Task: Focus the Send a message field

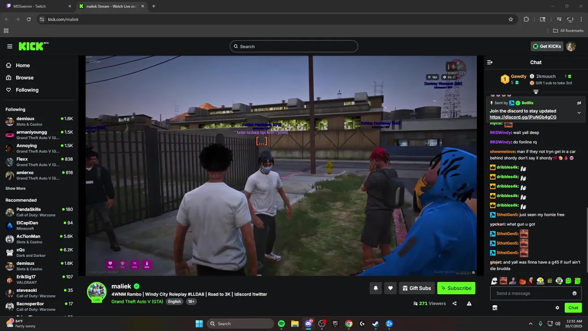Action: (536, 293)
